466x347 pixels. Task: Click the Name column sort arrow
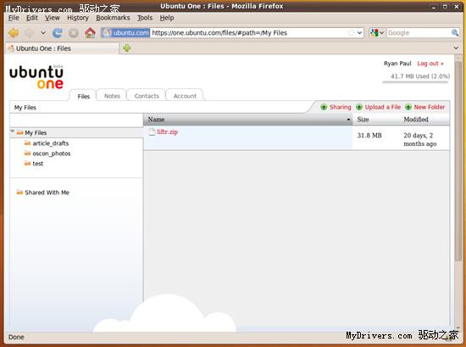pyautogui.click(x=348, y=120)
